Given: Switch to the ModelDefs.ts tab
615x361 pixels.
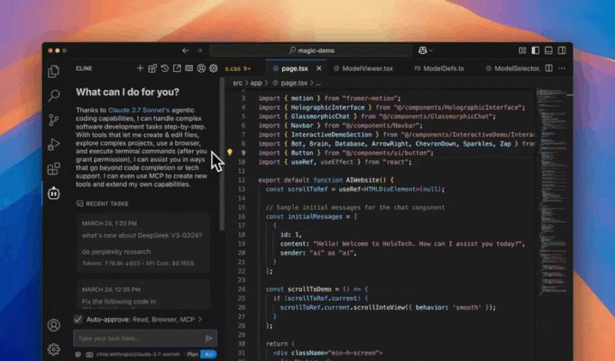Looking at the screenshot, I should 439,68.
